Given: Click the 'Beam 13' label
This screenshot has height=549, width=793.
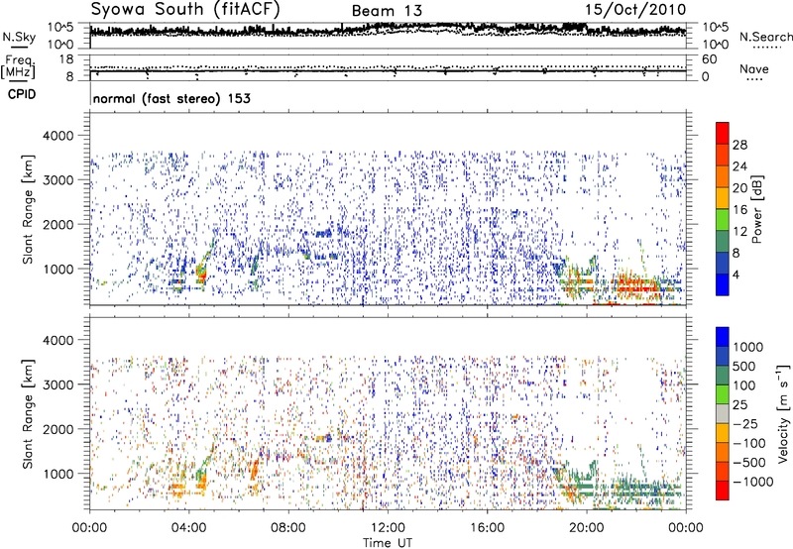Looking at the screenshot, I should coord(387,11).
